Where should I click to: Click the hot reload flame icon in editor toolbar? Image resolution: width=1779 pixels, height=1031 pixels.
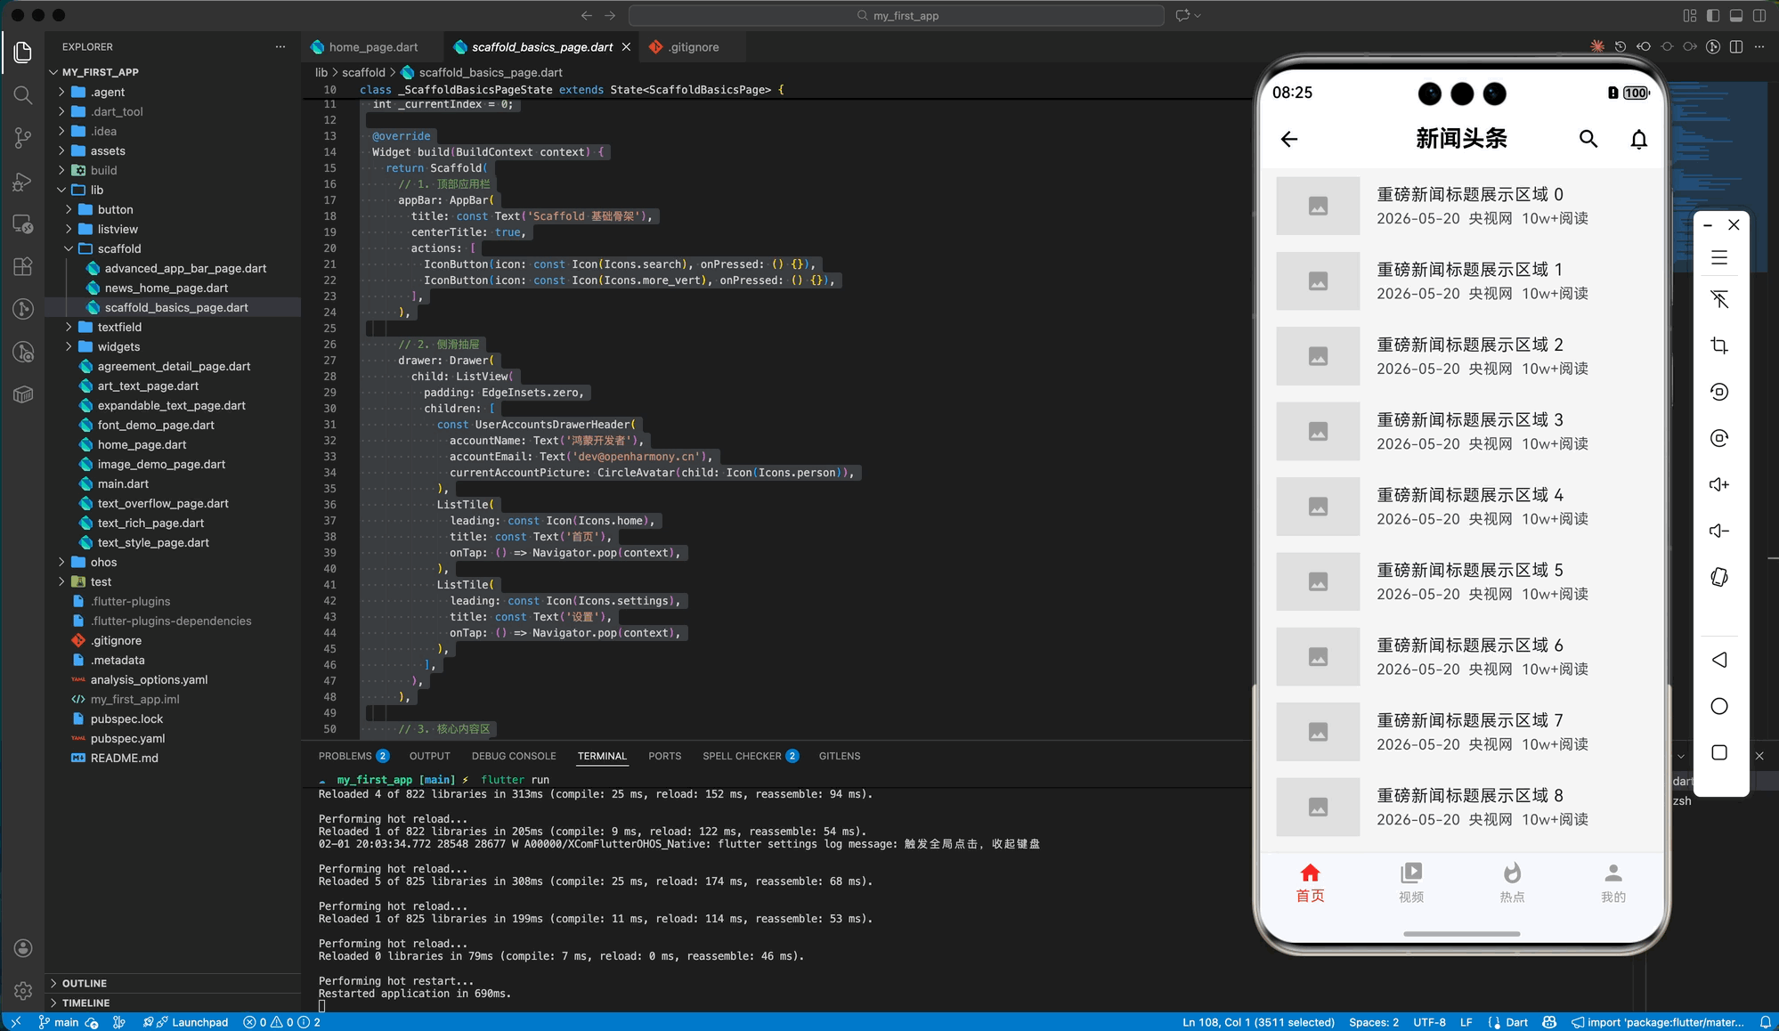coord(1597,47)
